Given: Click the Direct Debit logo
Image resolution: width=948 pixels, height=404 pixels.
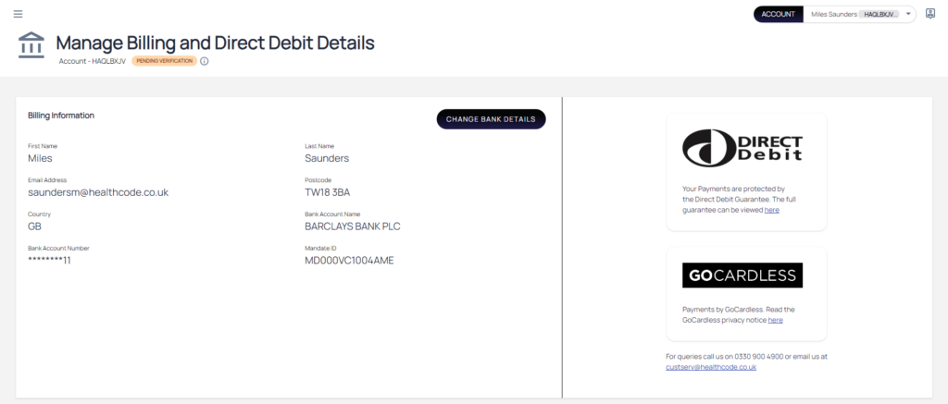Looking at the screenshot, I should pyautogui.click(x=742, y=147).
